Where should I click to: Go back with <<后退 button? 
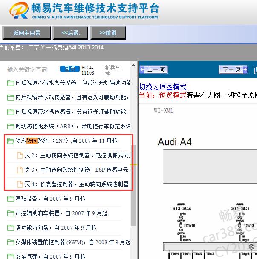[x=71, y=33]
